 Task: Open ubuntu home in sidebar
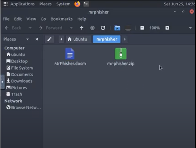(x=16, y=55)
